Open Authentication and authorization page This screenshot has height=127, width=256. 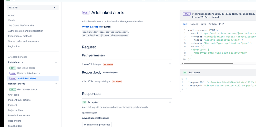click(x=26, y=31)
